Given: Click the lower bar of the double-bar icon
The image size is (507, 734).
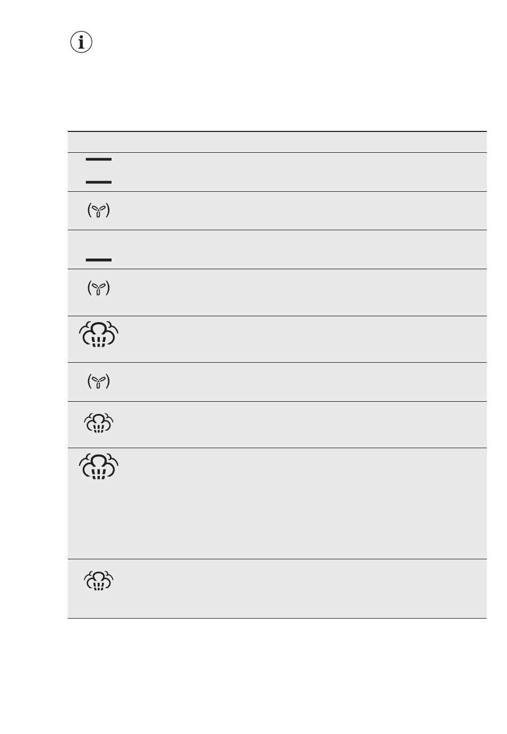Looking at the screenshot, I should [99, 182].
